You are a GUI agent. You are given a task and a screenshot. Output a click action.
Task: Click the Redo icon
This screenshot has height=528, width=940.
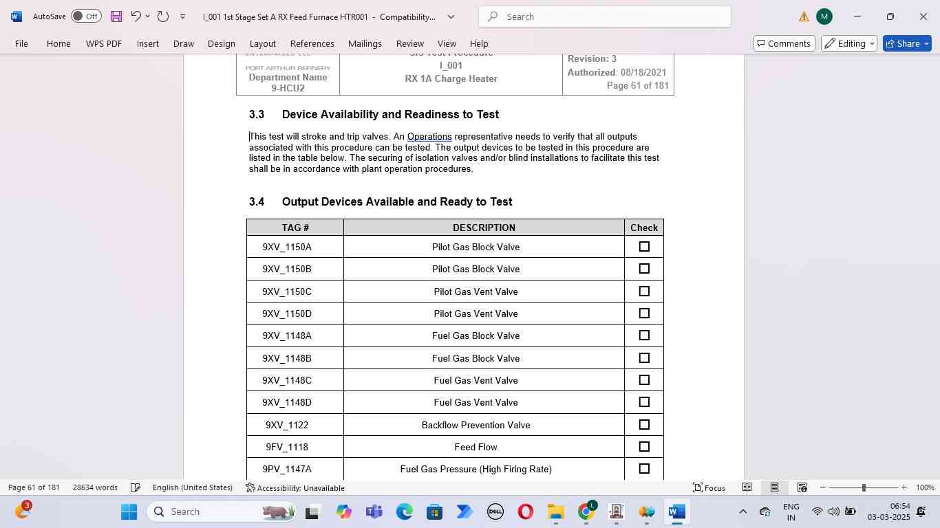163,16
